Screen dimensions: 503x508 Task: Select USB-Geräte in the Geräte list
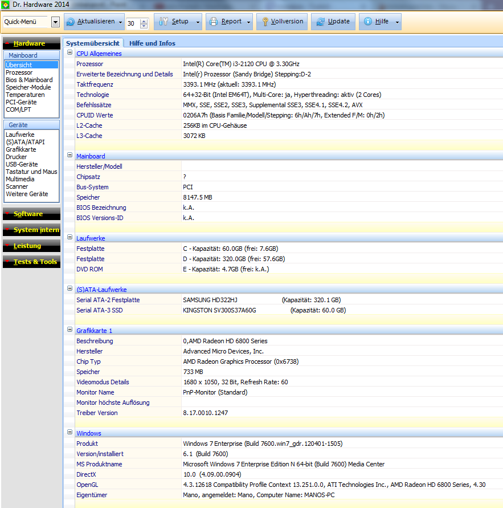(22, 164)
